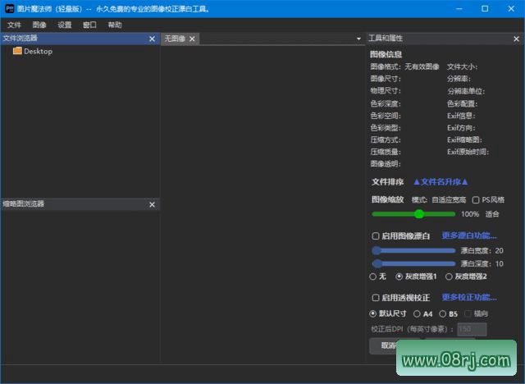Viewport: 525px width, 384px height.
Task: Click the 校正后DPI input field
Action: (x=472, y=329)
